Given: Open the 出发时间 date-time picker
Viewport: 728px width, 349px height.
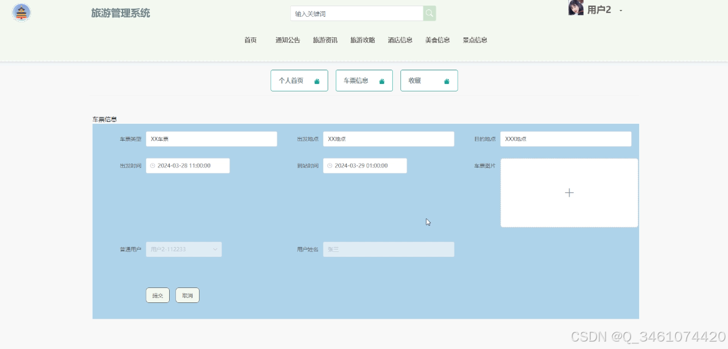Looking at the screenshot, I should click(x=188, y=165).
